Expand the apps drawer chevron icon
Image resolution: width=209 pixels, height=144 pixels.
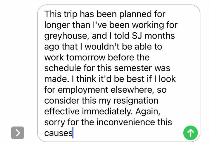(x=18, y=133)
